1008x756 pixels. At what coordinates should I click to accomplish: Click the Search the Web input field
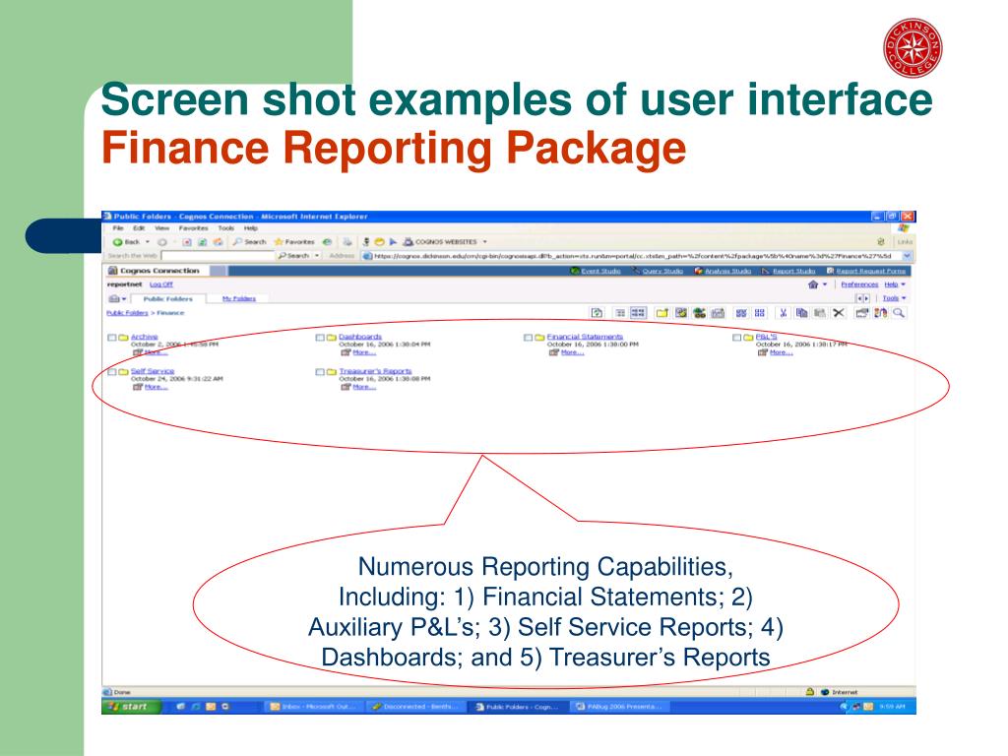218,256
